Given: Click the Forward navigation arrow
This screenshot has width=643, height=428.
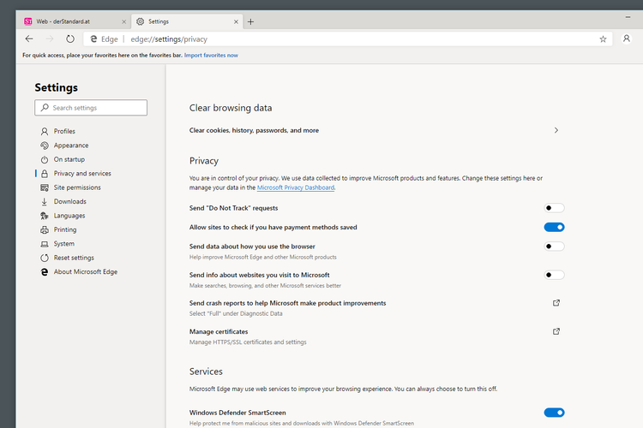Looking at the screenshot, I should [50, 39].
